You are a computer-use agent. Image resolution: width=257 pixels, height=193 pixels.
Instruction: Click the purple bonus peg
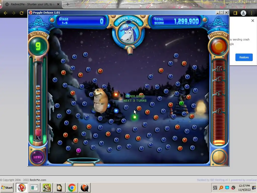tap(79, 151)
